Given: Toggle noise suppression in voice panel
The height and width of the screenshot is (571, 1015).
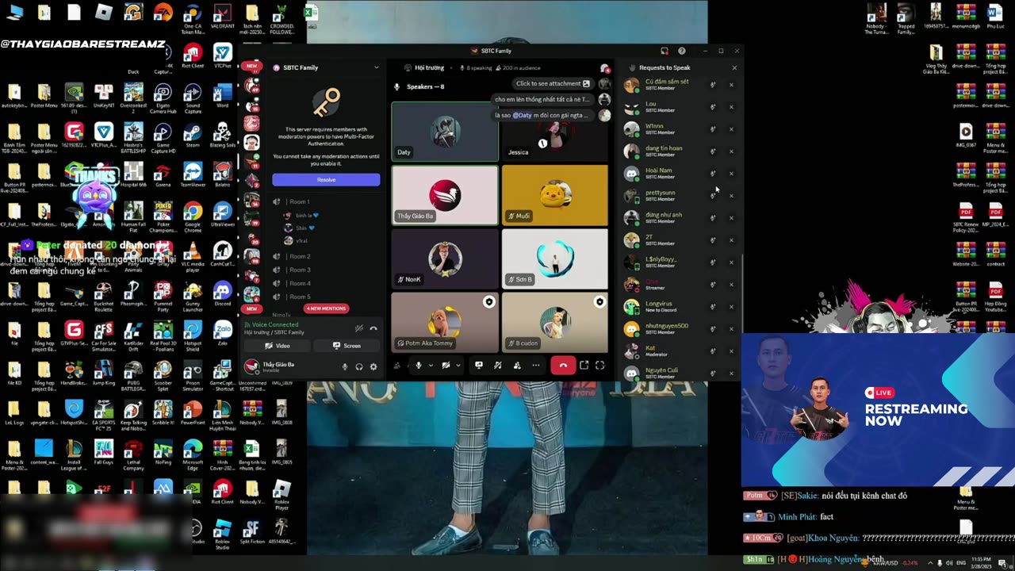Looking at the screenshot, I should click(x=359, y=328).
